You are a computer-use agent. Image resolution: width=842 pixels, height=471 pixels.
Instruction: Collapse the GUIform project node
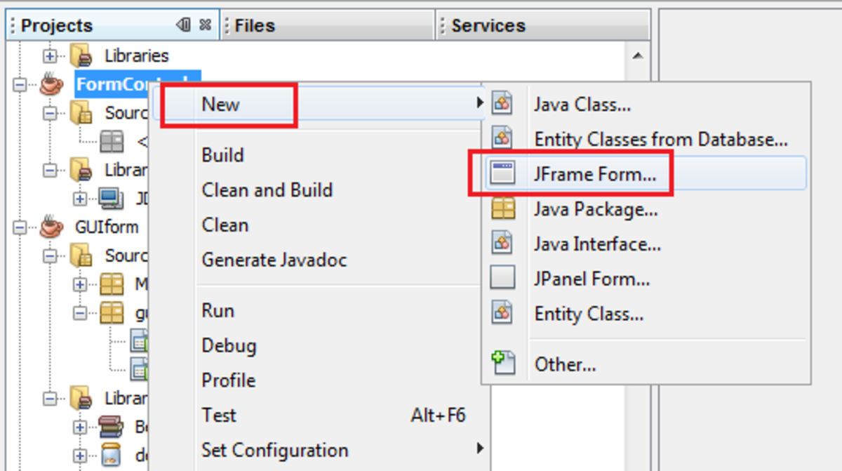pos(19,227)
